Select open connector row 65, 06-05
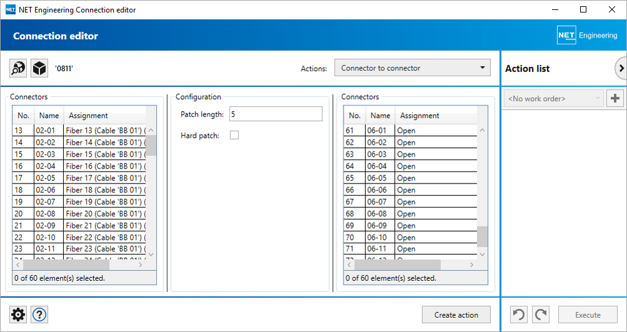 (x=411, y=178)
